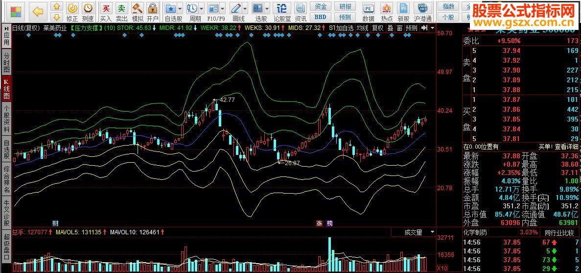Toggle 复权 price adjustment on chart
Screen dimensions: 581x273
(x=378, y=28)
